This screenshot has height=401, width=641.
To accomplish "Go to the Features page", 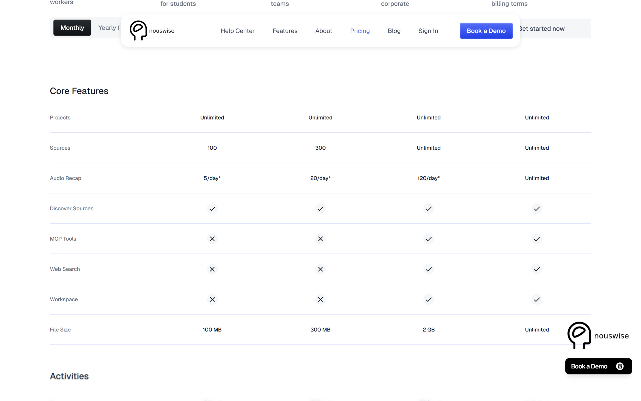I will click(285, 31).
